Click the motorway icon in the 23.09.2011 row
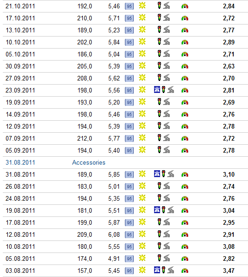 [157, 90]
